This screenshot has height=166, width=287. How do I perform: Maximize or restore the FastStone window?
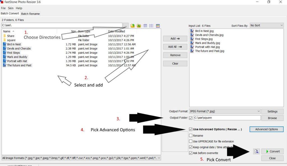pos(269,2)
